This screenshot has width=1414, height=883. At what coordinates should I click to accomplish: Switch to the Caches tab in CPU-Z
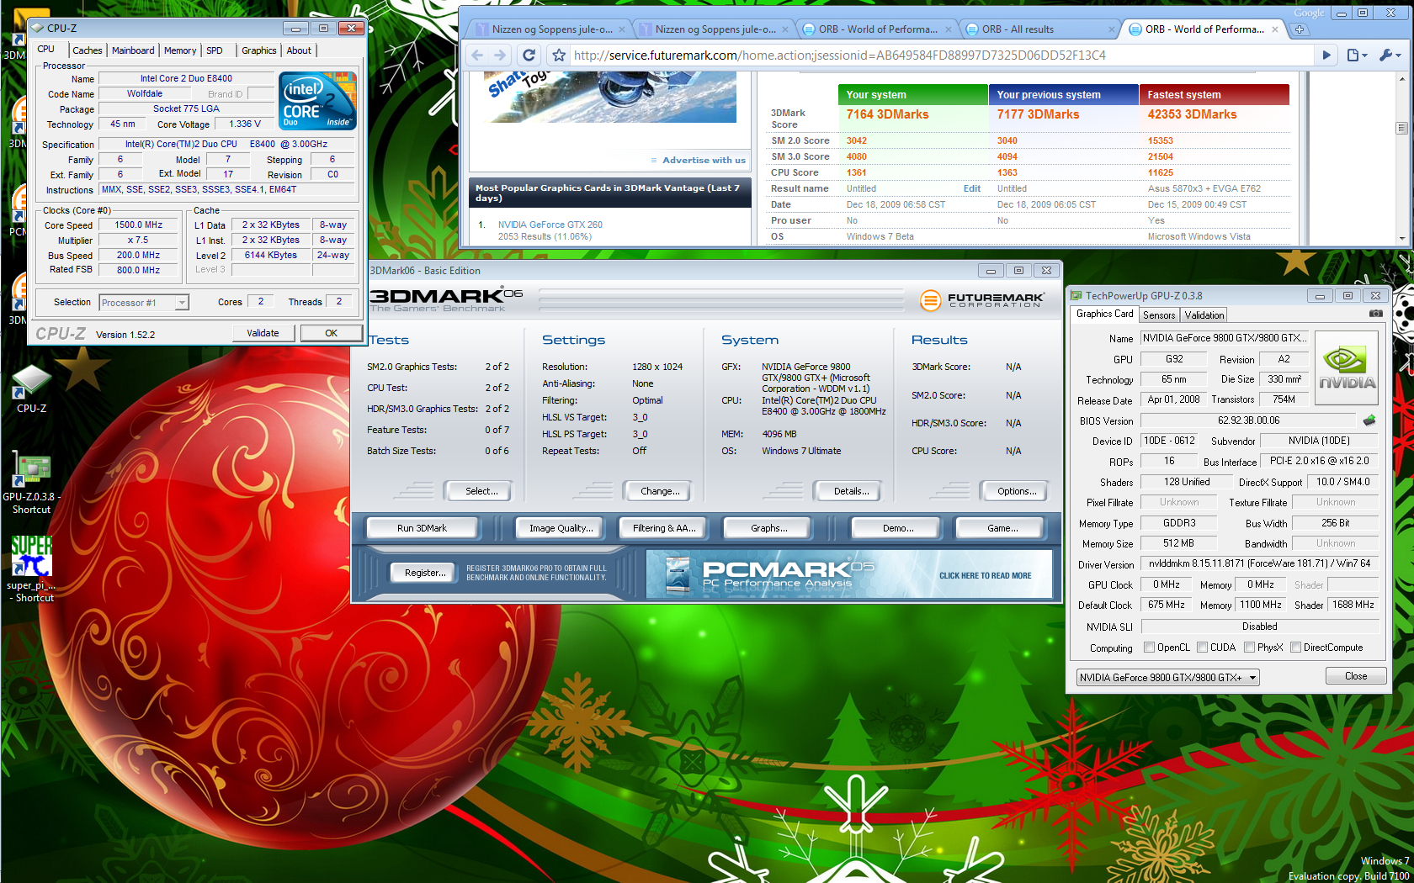87,50
